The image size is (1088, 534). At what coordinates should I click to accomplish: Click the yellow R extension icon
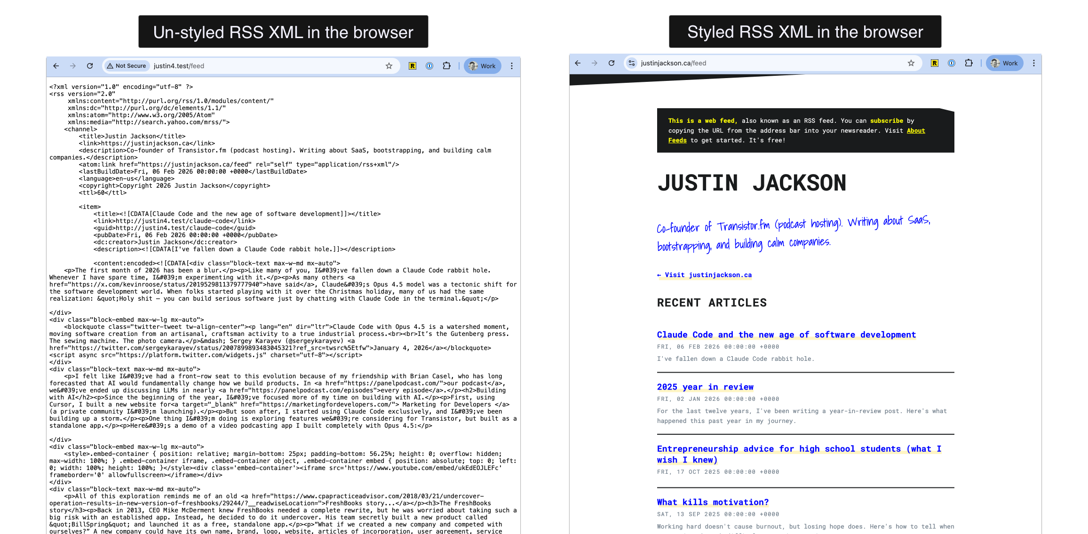(413, 66)
